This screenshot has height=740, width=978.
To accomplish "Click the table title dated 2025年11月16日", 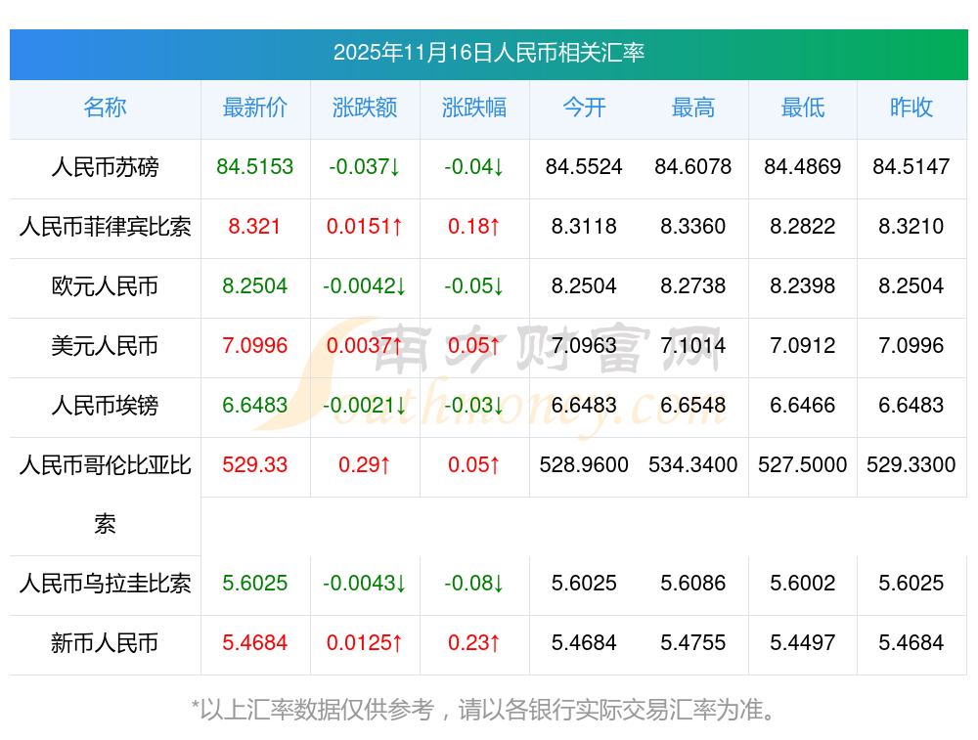I will (x=488, y=53).
